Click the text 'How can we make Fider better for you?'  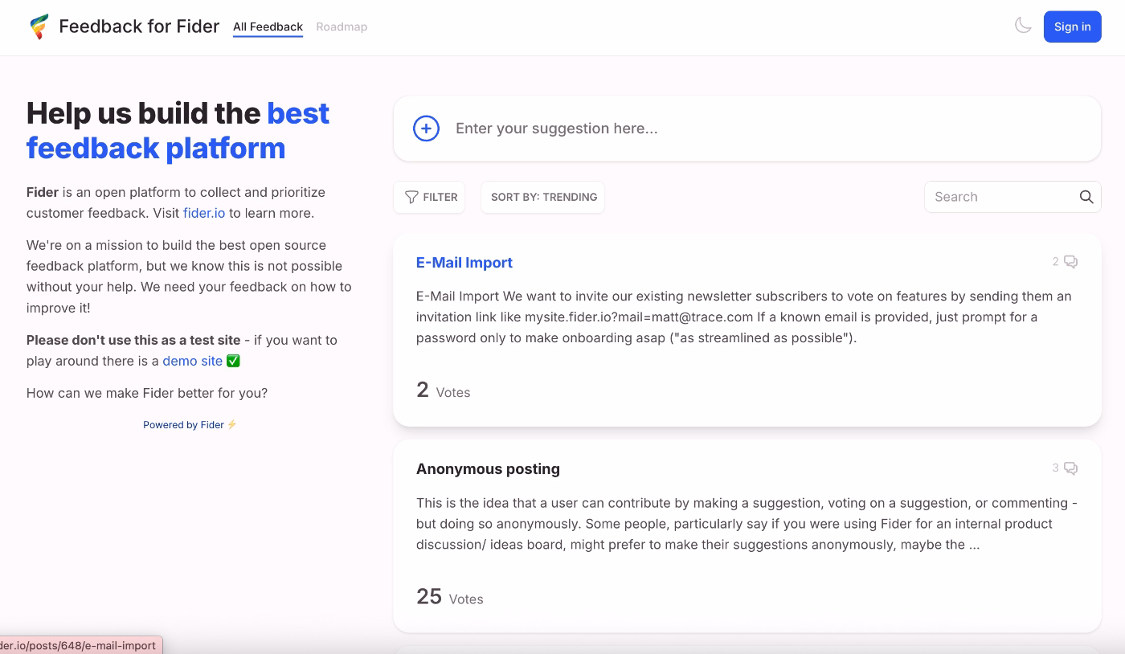point(147,393)
